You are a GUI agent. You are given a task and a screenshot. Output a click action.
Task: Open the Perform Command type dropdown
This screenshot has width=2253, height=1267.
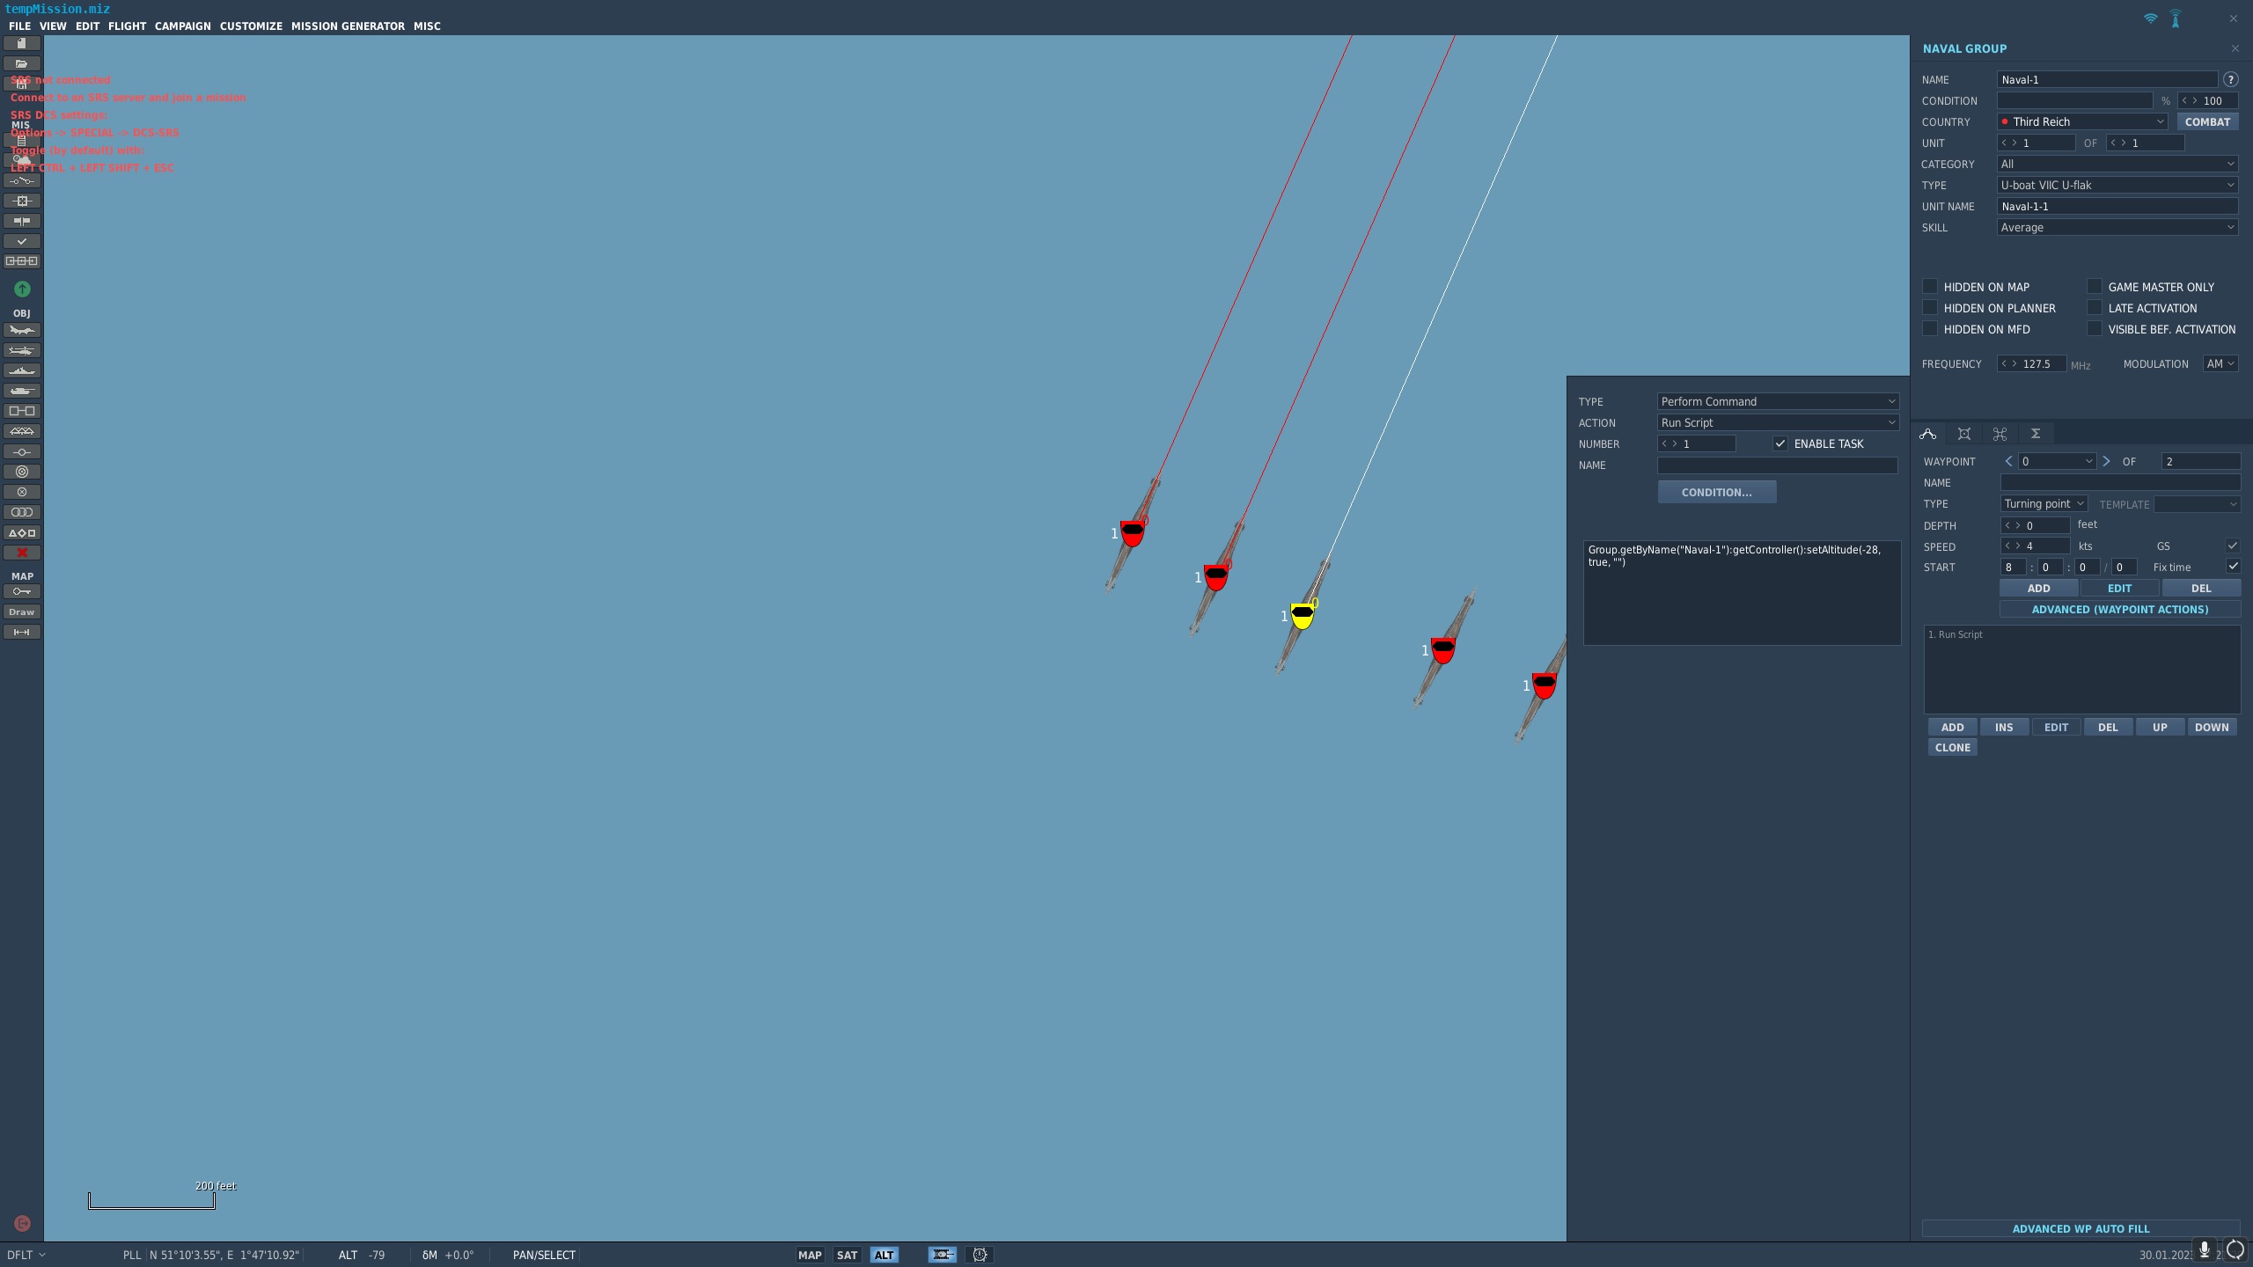[x=1778, y=401]
